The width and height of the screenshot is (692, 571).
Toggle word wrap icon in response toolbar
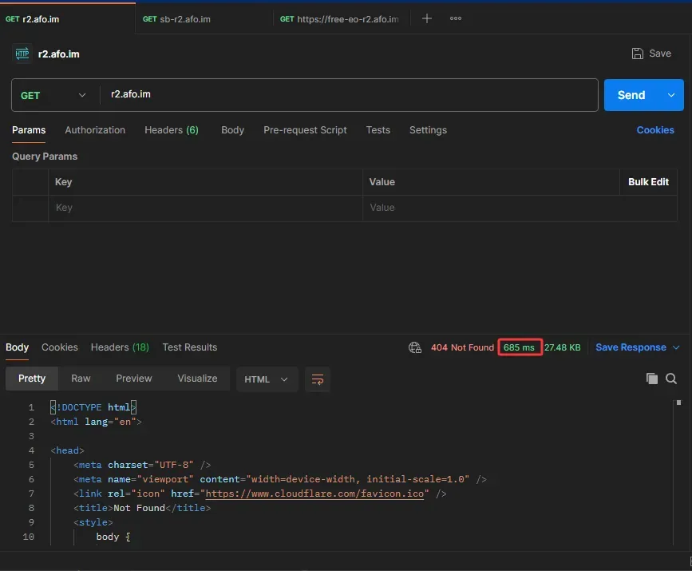318,379
